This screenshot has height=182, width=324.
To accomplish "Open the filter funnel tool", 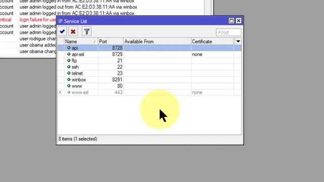I will point(87,31).
